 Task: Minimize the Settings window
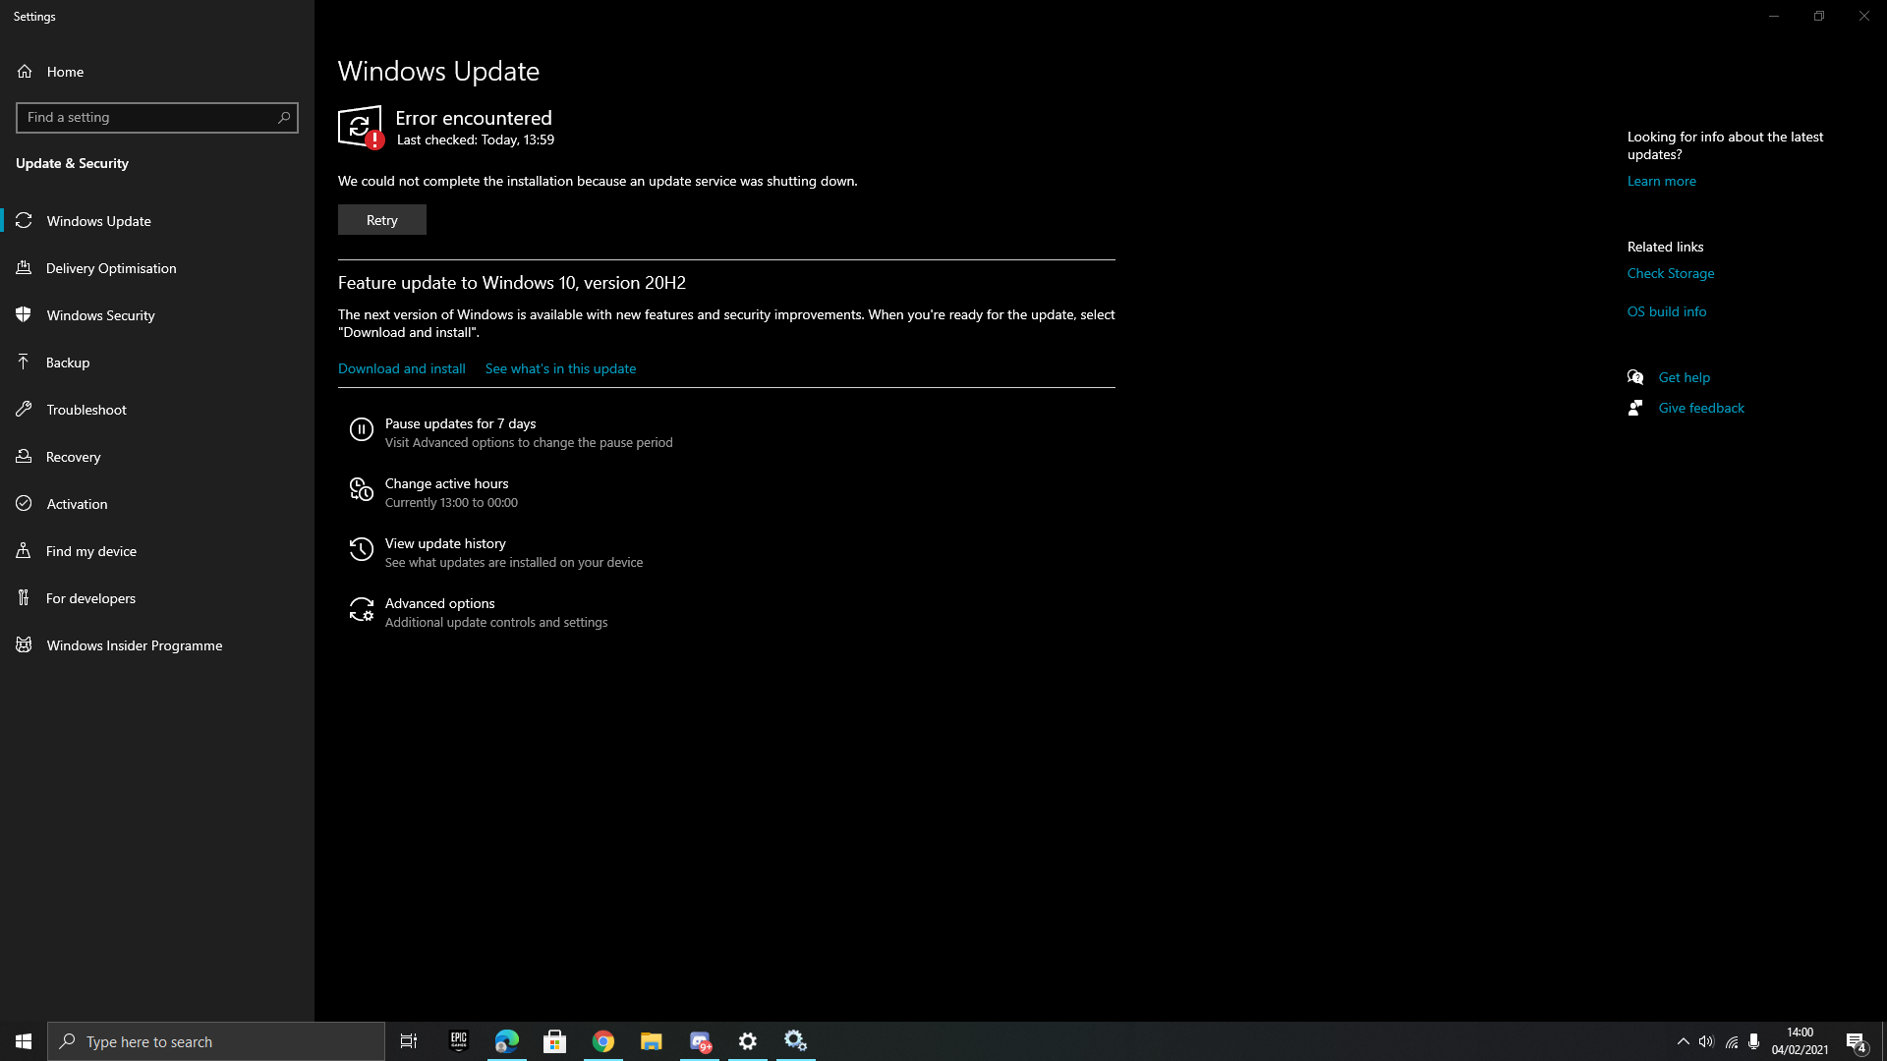[1774, 16]
